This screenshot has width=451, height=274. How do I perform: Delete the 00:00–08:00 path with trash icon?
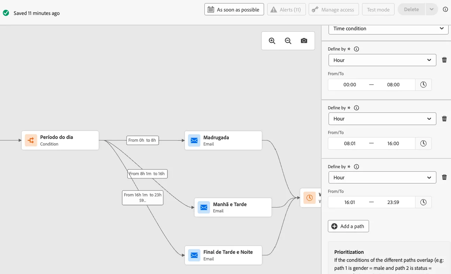tap(444, 60)
